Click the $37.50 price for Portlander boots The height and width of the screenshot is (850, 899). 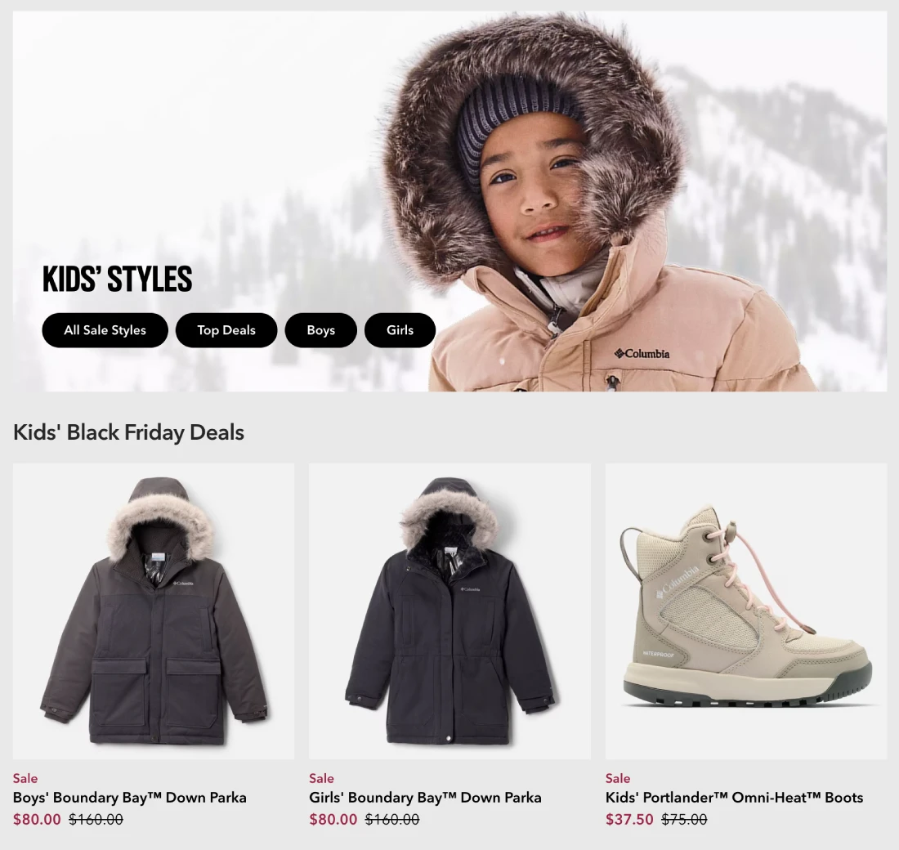tap(629, 820)
